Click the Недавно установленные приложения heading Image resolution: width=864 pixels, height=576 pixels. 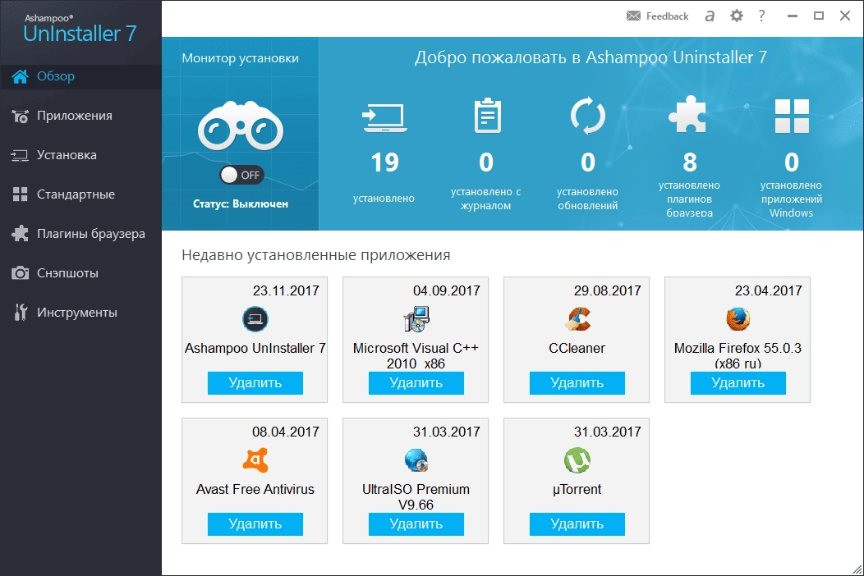coord(315,255)
